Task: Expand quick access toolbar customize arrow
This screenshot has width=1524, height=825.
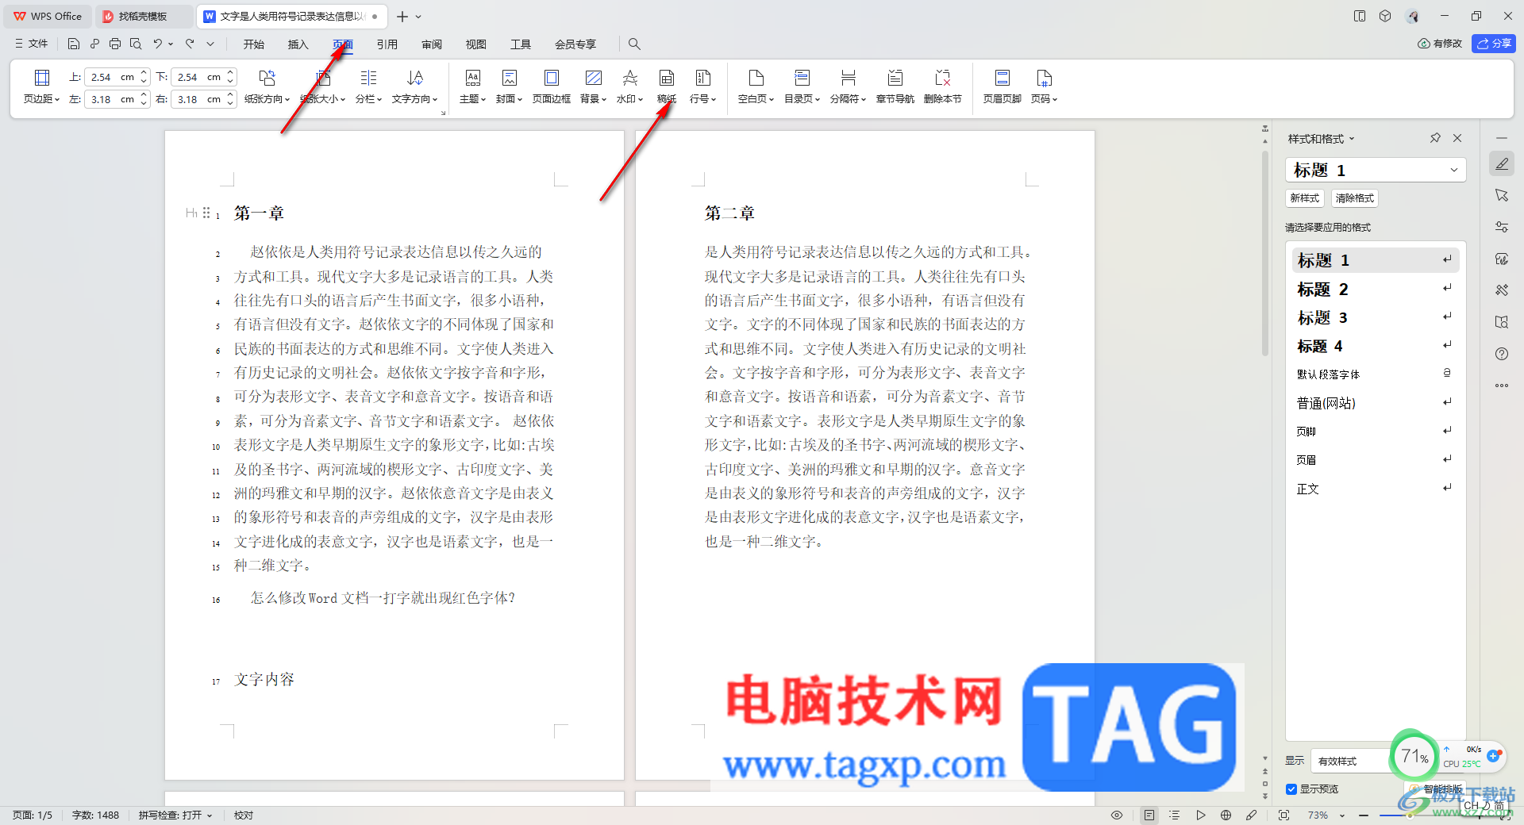Action: pos(210,44)
